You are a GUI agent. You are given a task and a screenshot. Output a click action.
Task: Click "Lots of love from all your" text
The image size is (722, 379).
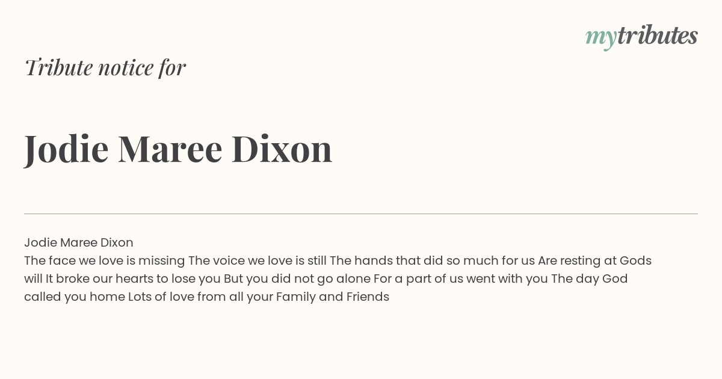(x=200, y=297)
